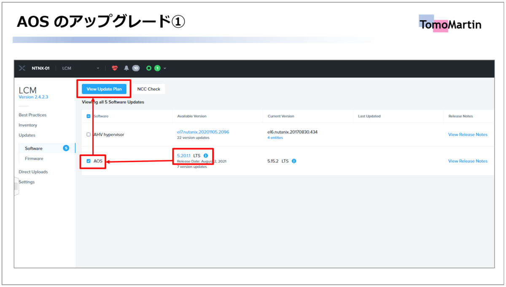Click the info icon next to 5.15.2 LTS
Screen dimensions: 506x287
pos(294,161)
